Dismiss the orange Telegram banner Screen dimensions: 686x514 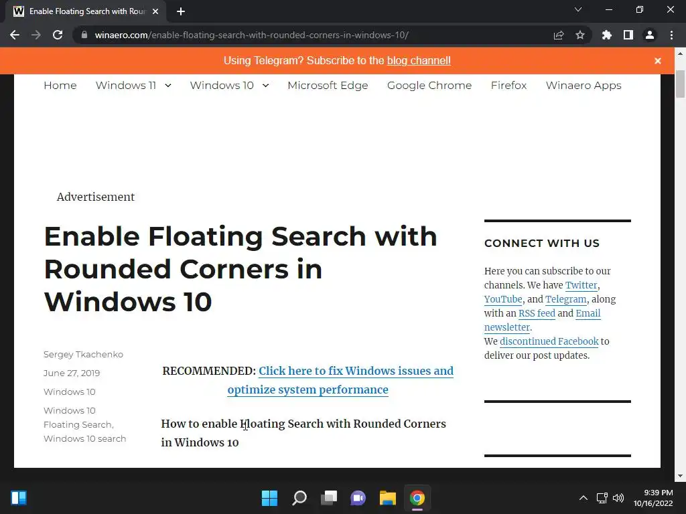coord(658,61)
